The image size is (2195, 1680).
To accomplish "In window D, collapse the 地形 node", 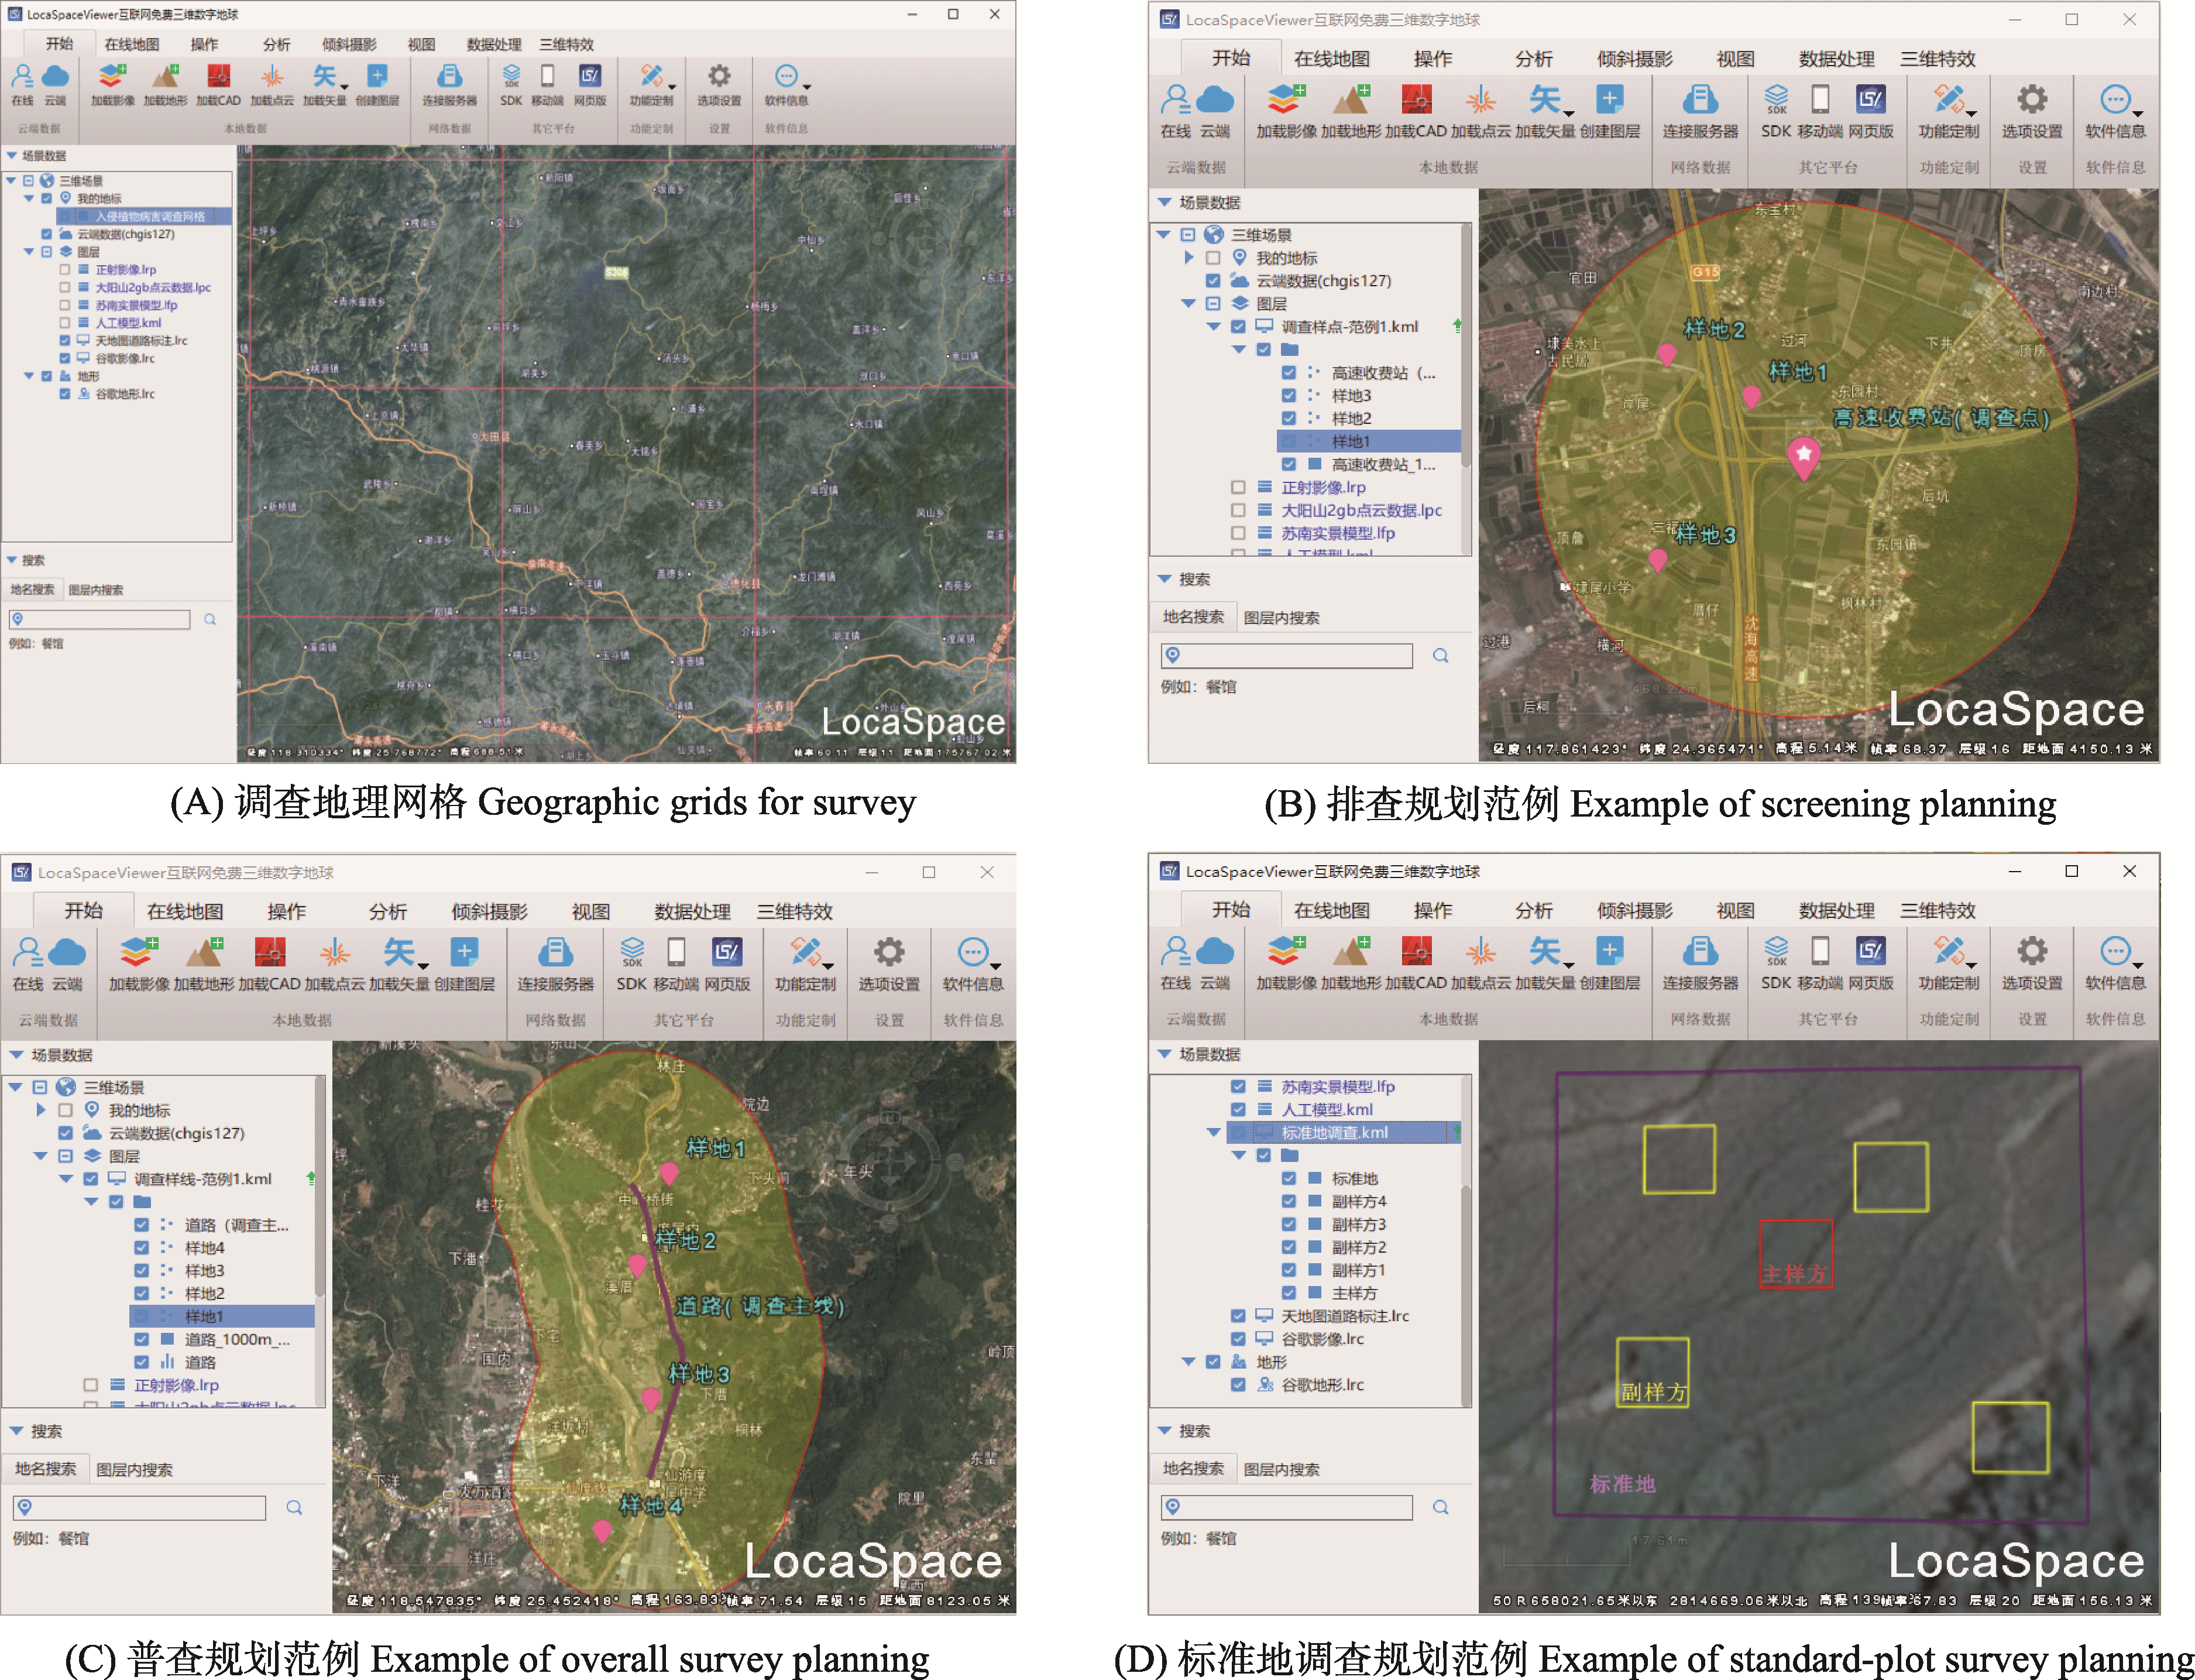I will (x=1188, y=1362).
